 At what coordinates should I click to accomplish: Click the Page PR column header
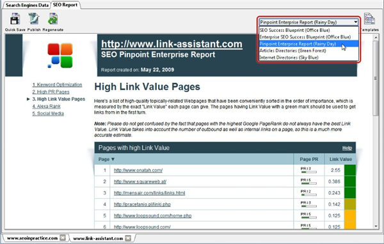(x=309, y=159)
